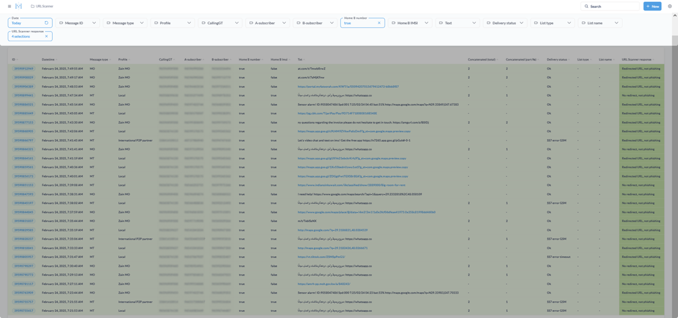This screenshot has height=318, width=678.
Task: Click in the Search input field
Action: [613, 6]
